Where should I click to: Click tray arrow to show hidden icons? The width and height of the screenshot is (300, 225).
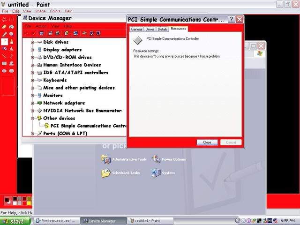click(238, 221)
